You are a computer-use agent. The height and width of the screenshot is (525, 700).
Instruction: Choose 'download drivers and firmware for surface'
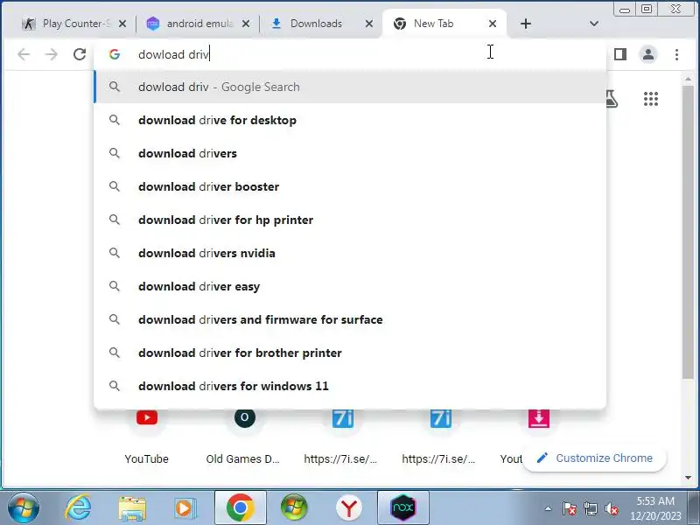[350, 319]
